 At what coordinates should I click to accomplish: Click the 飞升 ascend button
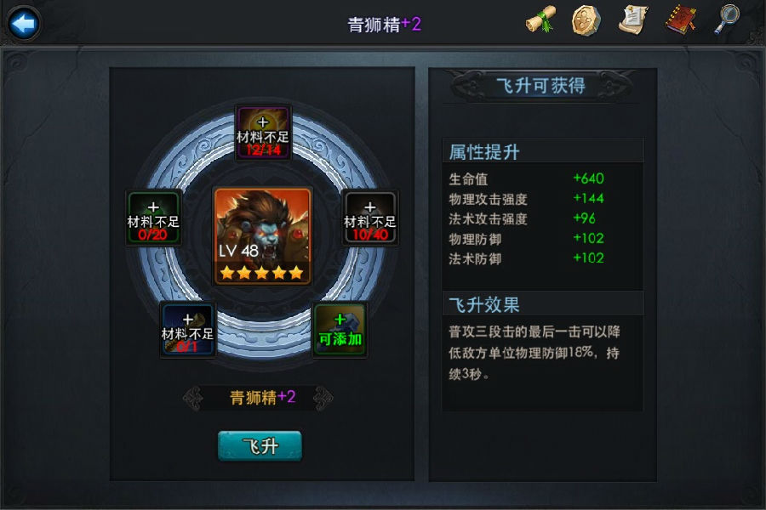pos(260,445)
